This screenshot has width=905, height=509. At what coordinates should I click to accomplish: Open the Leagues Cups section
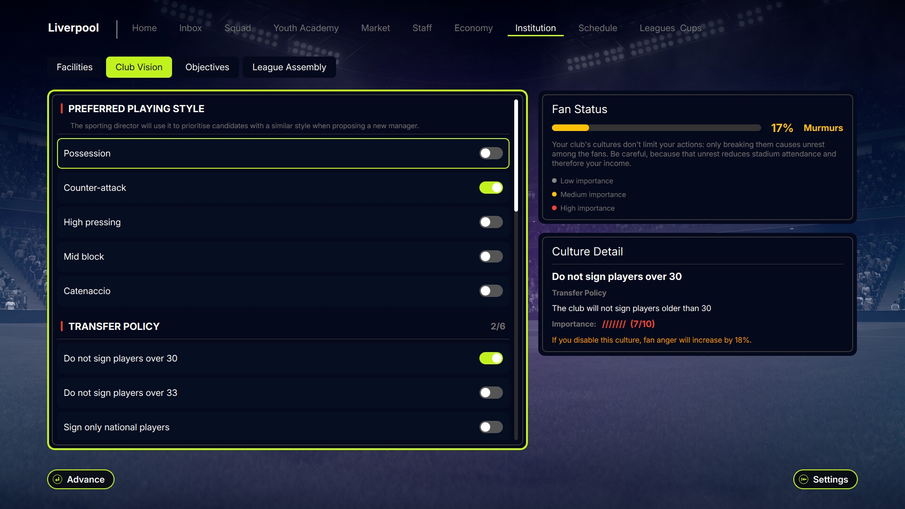coord(670,28)
